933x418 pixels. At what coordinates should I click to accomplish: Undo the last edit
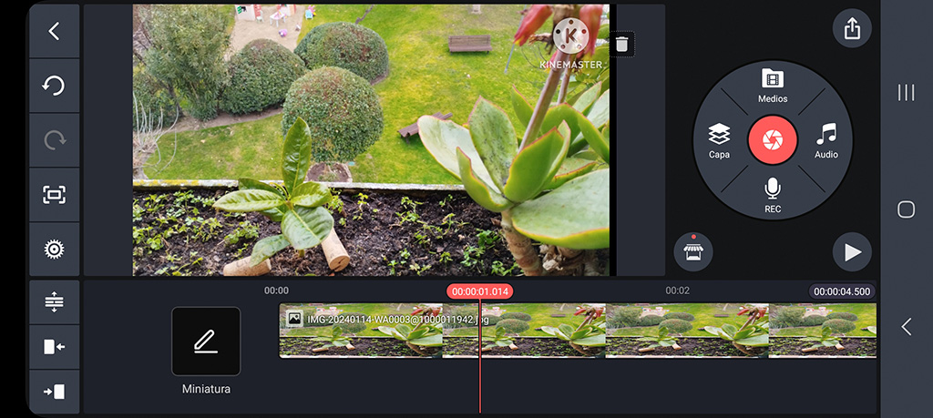tap(54, 86)
